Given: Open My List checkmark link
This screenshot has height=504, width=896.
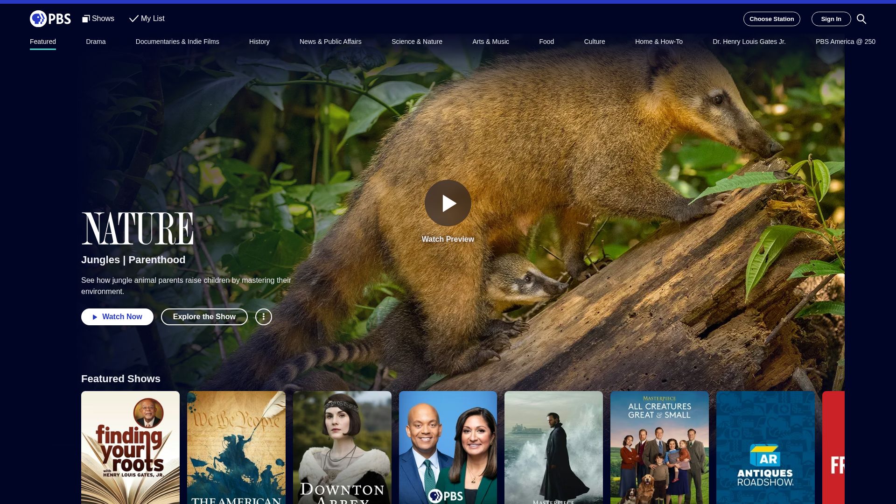Looking at the screenshot, I should pos(147,19).
